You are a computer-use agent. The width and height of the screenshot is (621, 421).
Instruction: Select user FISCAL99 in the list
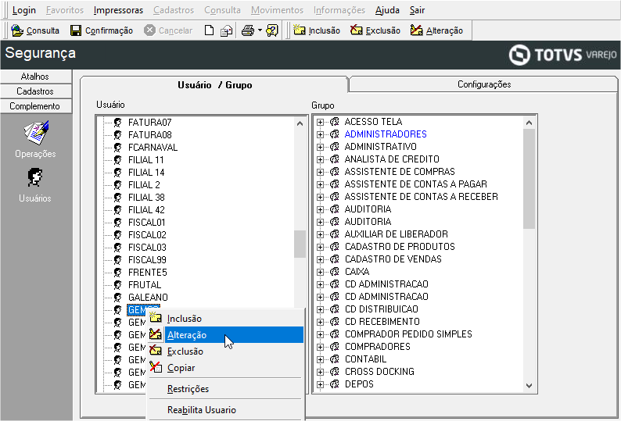147,260
